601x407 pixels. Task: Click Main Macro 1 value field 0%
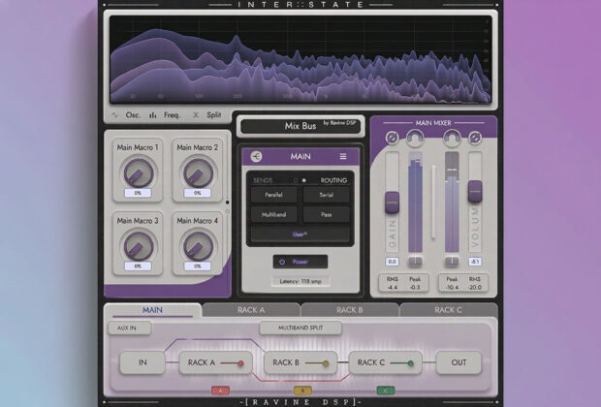point(138,193)
